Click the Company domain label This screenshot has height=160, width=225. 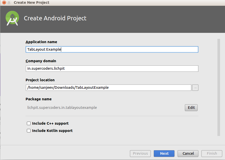click(x=41, y=61)
